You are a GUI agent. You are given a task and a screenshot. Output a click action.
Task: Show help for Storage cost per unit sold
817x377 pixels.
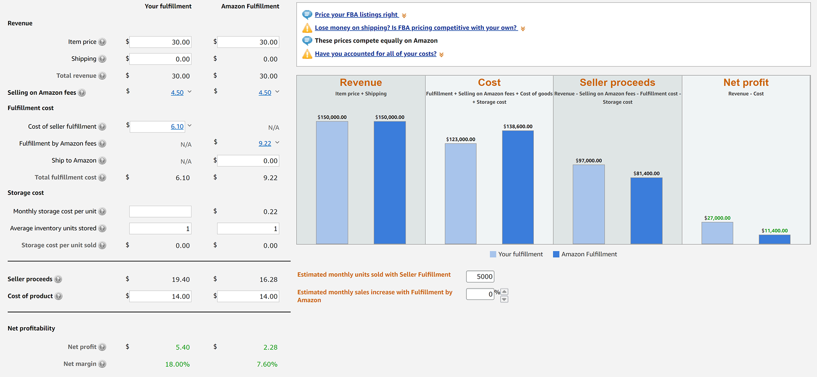(x=102, y=246)
